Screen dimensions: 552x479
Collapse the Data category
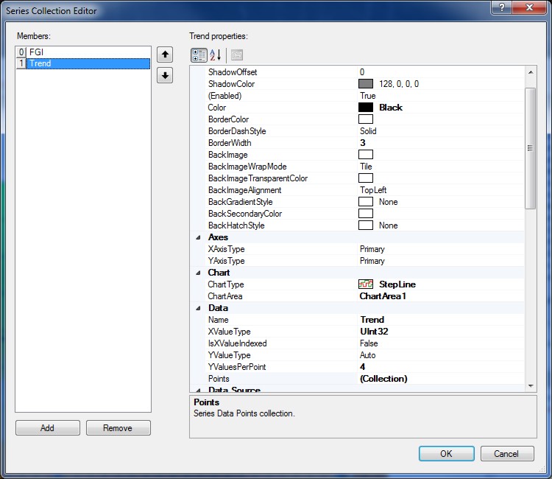click(197, 308)
